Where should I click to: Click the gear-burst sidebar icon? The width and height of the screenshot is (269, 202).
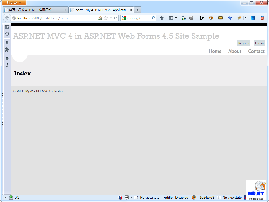7,59
